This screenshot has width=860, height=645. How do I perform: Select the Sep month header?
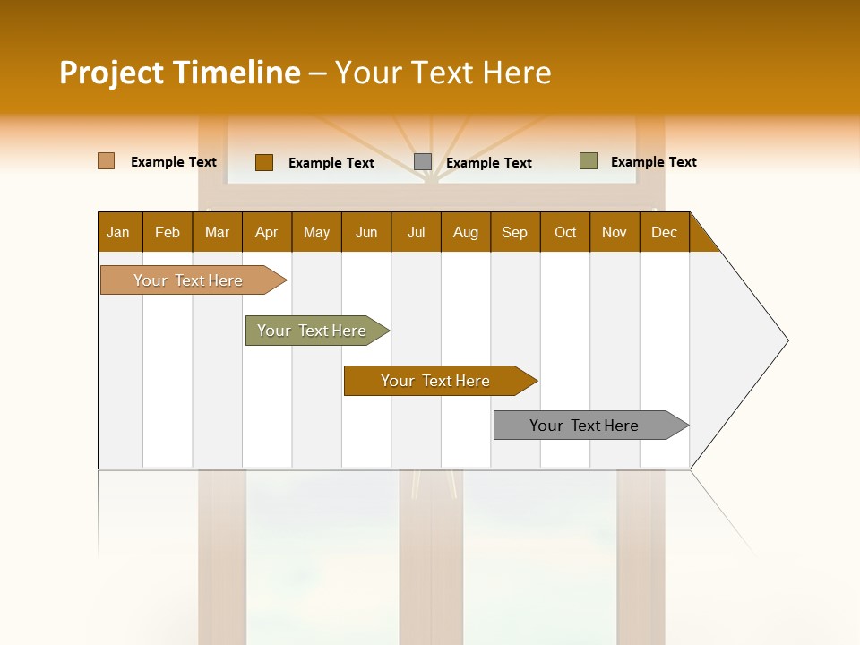tap(515, 232)
